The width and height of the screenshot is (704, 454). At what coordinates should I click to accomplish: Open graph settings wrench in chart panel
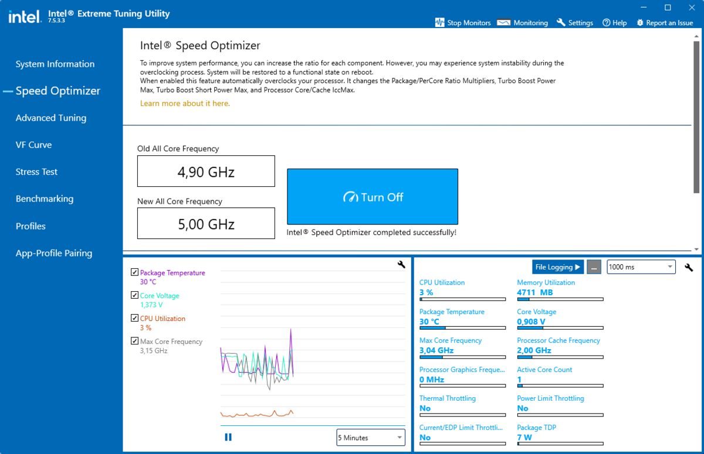tap(401, 265)
